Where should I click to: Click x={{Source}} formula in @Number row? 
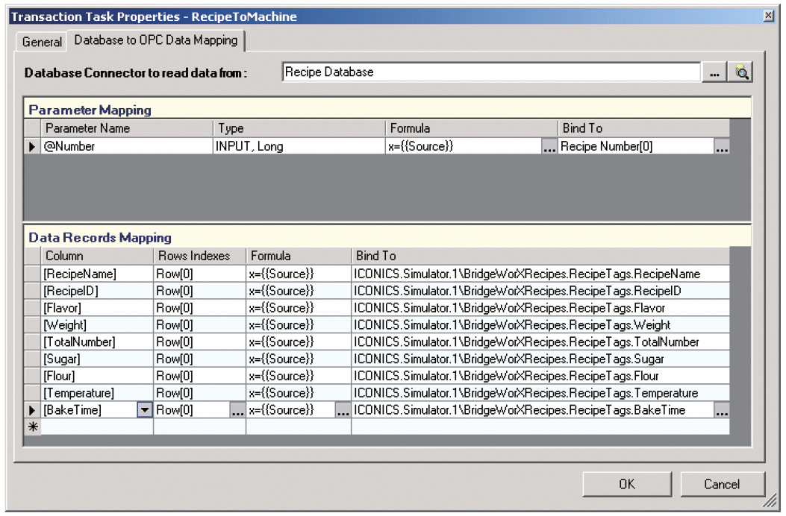click(464, 146)
